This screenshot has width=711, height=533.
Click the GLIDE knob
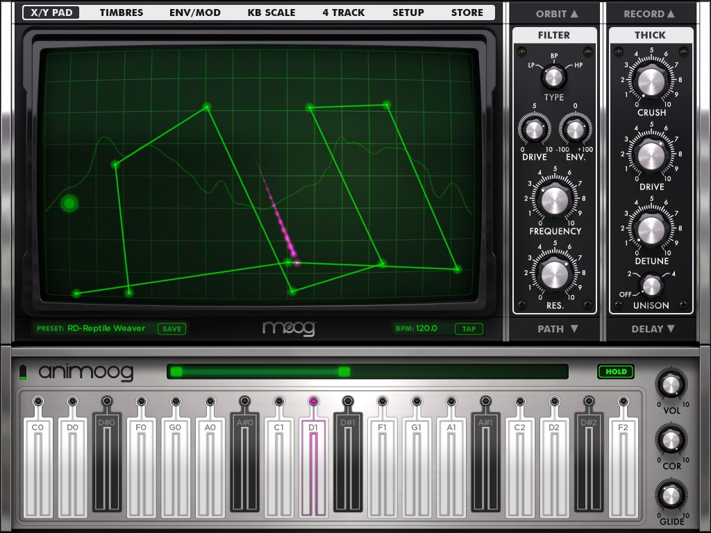(x=671, y=496)
